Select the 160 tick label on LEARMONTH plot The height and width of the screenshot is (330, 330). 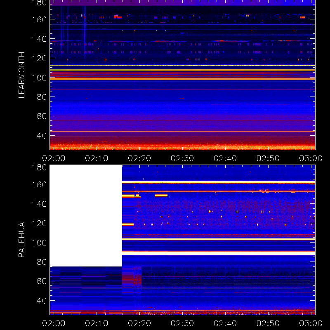click(39, 19)
